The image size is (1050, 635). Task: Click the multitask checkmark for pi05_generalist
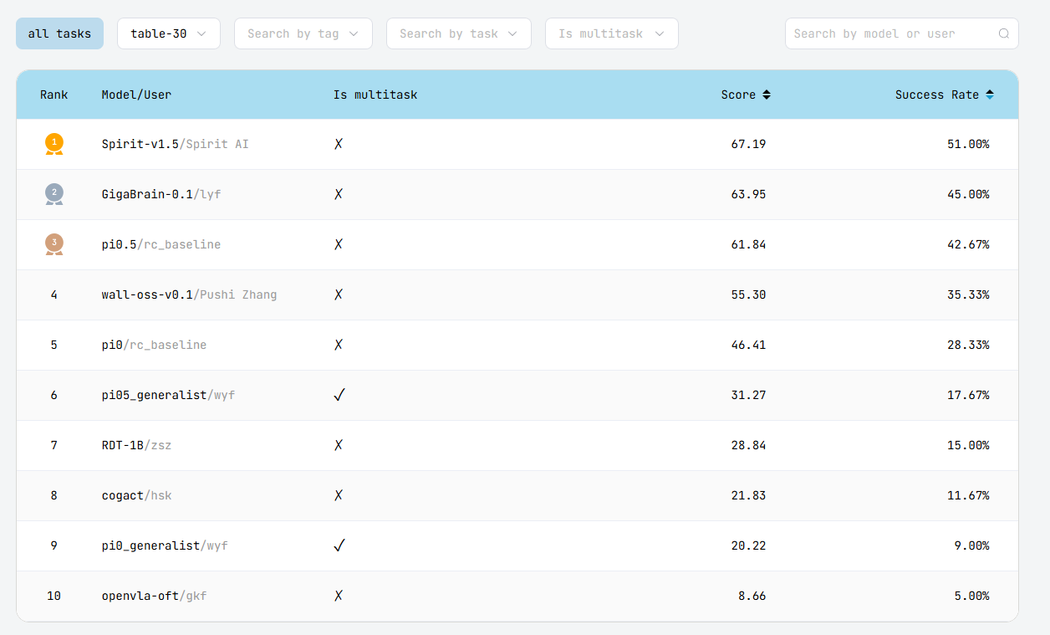(339, 395)
